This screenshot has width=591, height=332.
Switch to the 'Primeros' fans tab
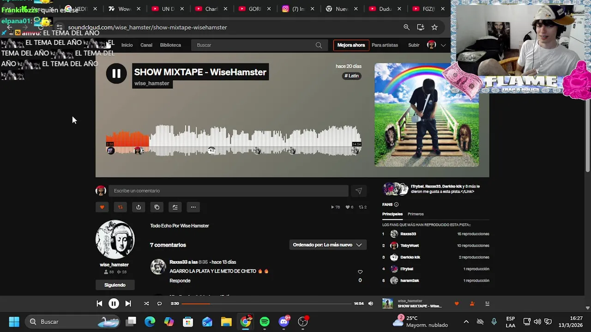[416, 214]
